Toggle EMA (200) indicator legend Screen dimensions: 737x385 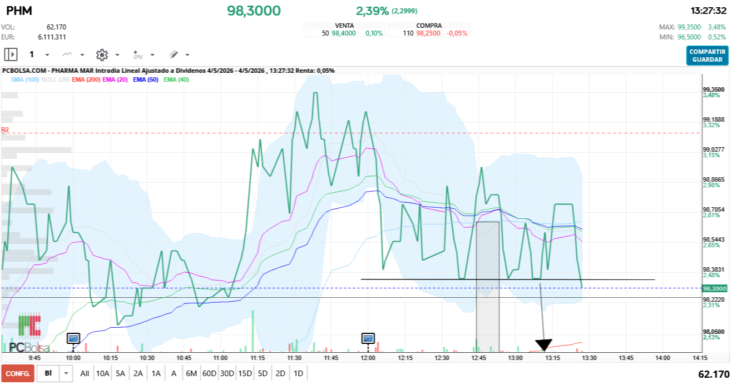pyautogui.click(x=86, y=80)
